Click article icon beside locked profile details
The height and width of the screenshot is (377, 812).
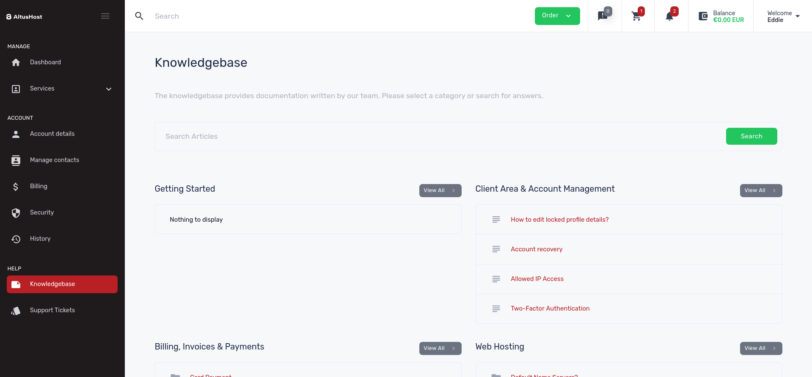point(496,220)
